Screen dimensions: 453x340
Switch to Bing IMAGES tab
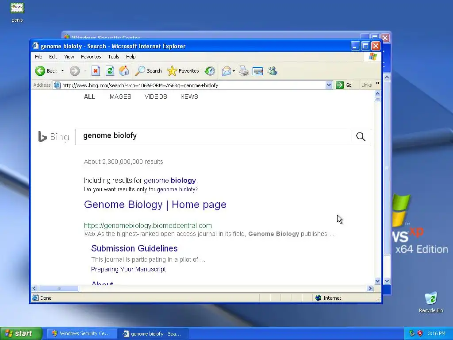(119, 97)
